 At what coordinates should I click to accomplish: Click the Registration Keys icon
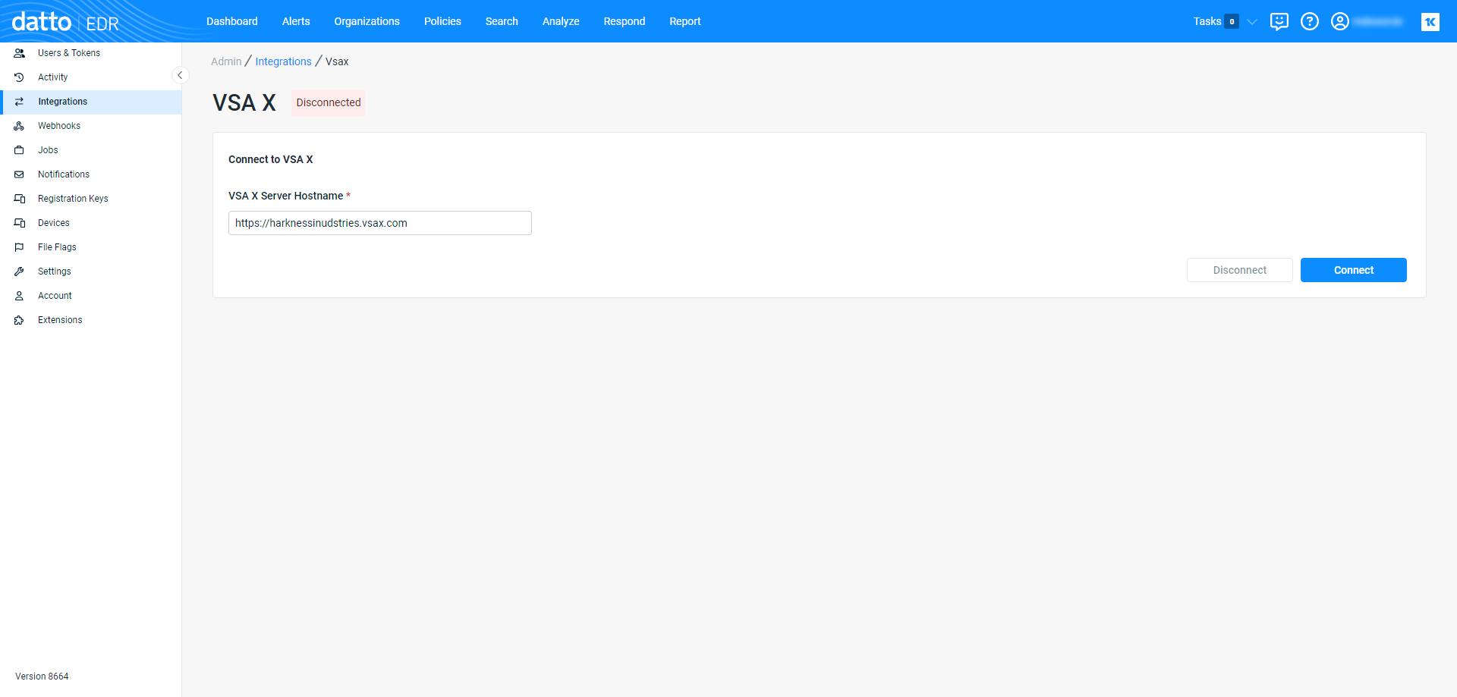pyautogui.click(x=20, y=199)
